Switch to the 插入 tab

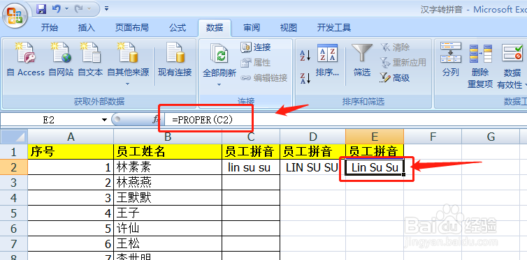point(87,27)
